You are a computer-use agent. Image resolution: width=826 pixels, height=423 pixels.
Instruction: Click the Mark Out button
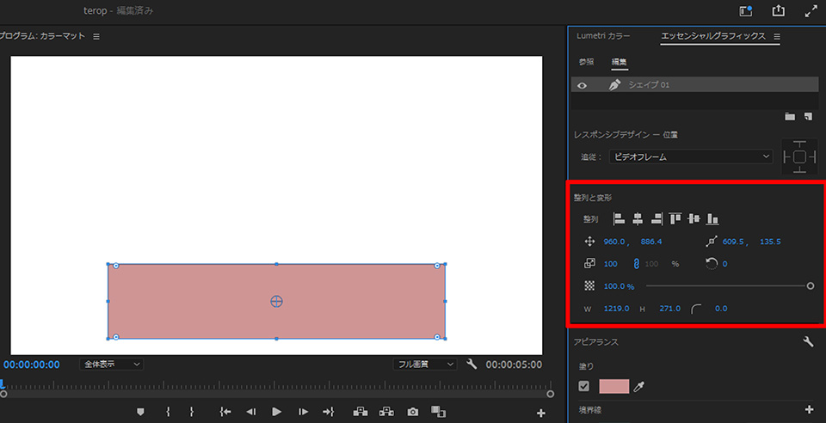(x=192, y=412)
